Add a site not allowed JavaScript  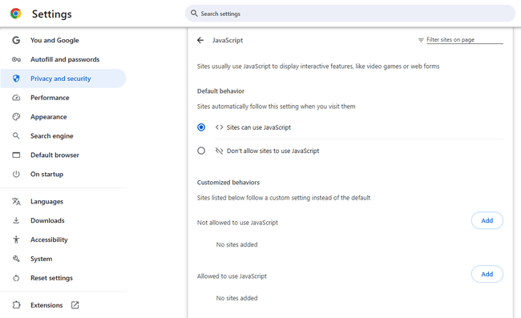tap(487, 220)
